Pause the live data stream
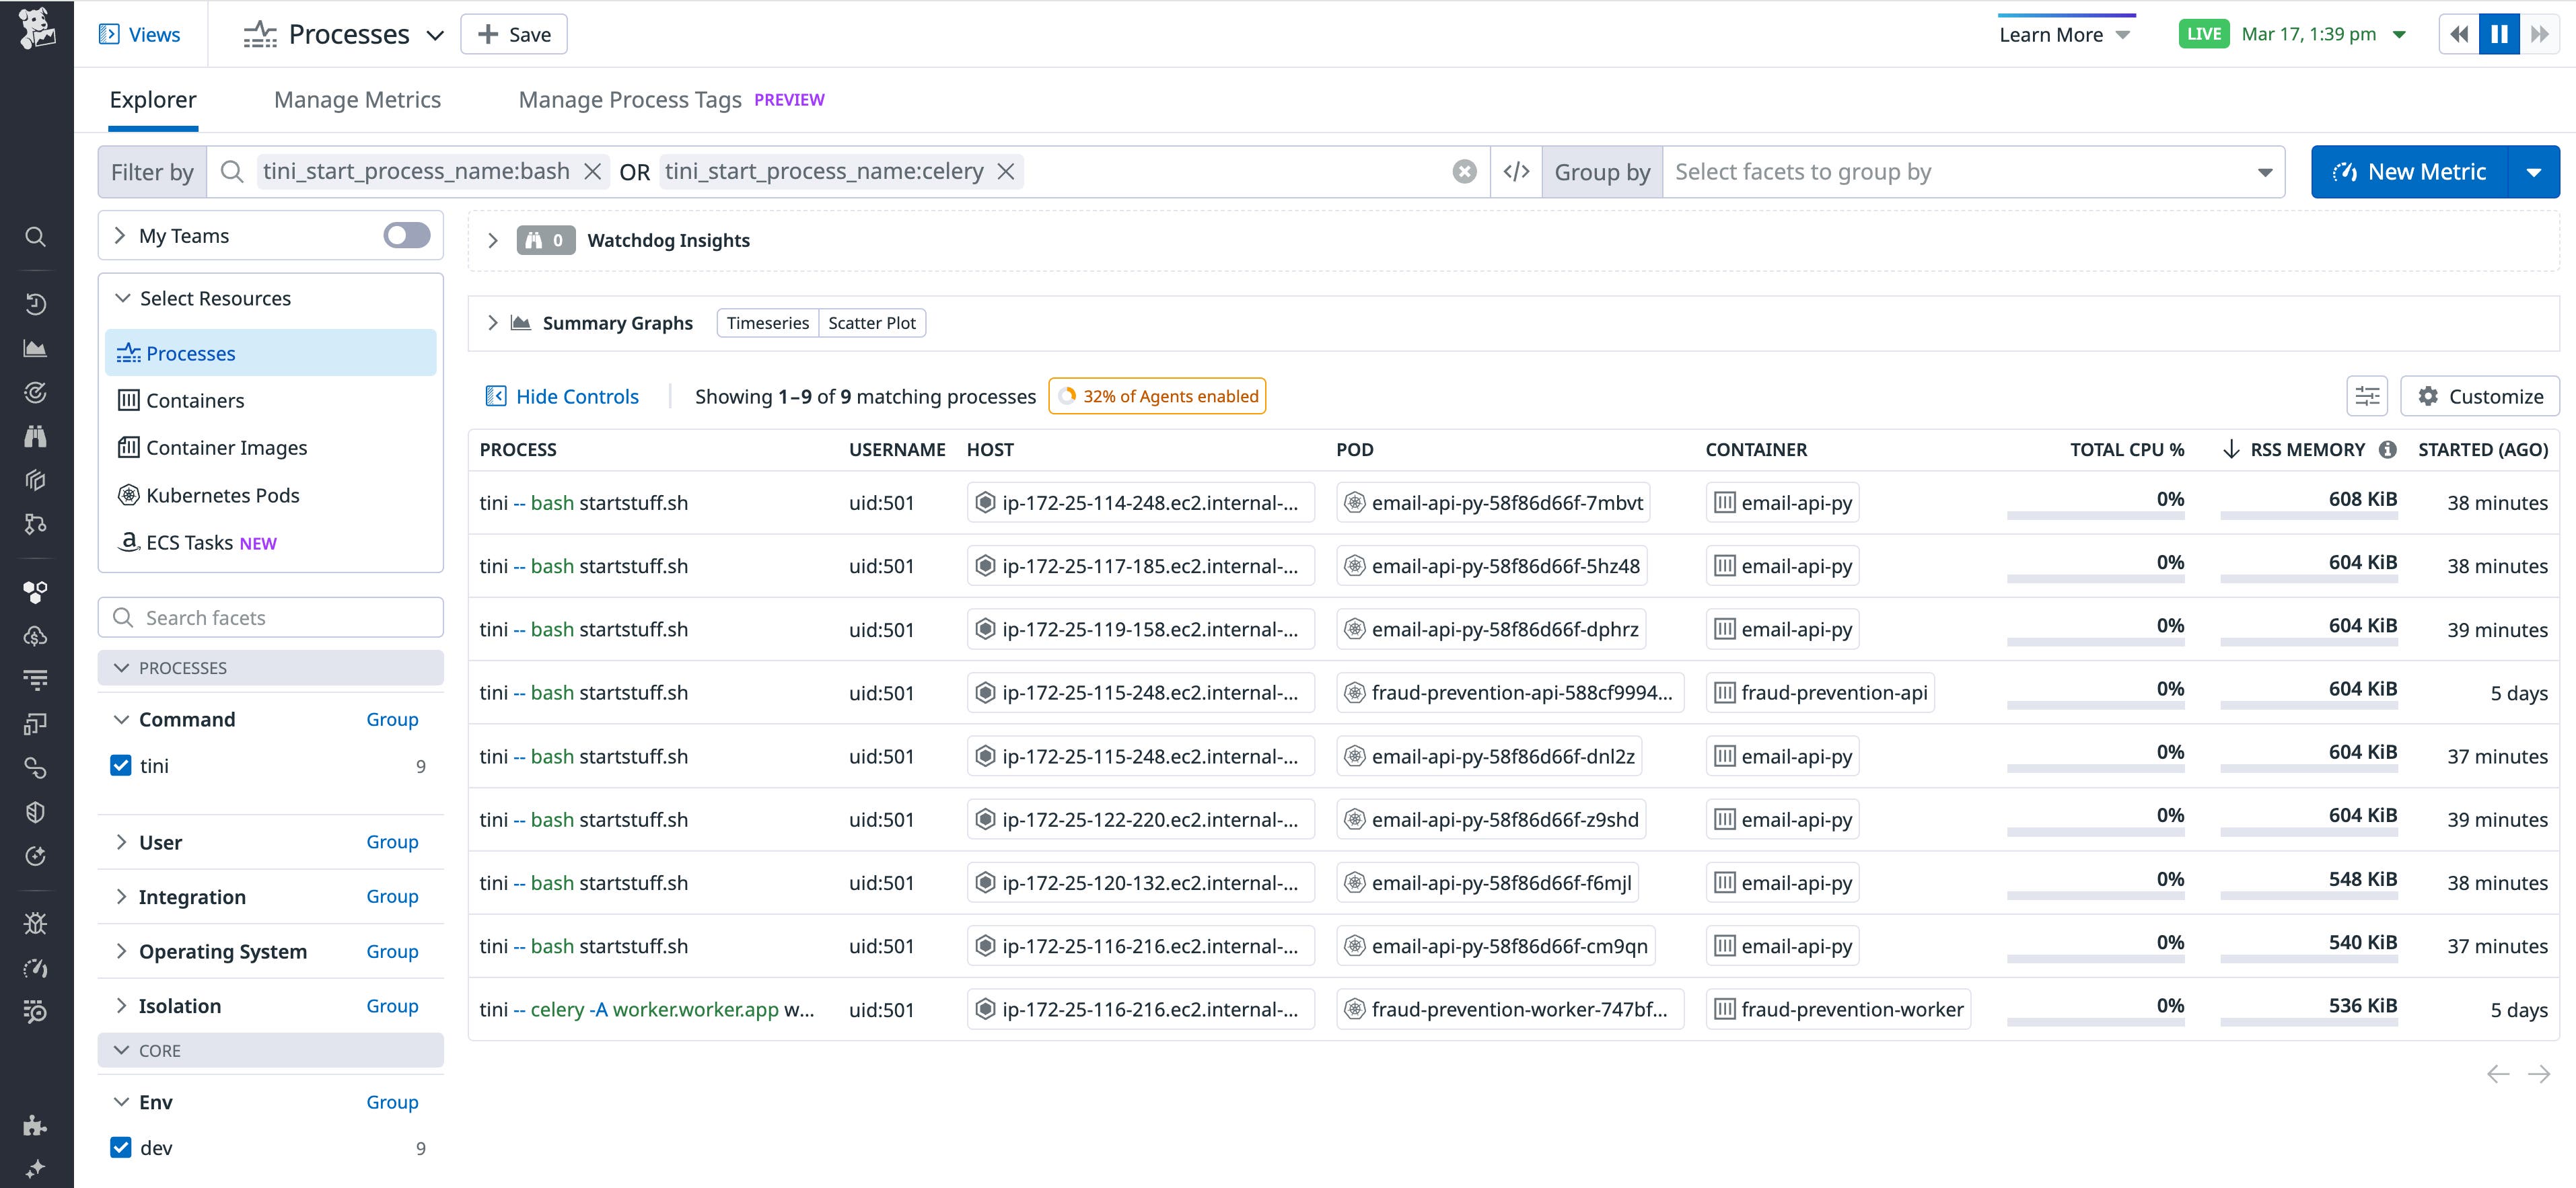The image size is (2576, 1188). [2499, 33]
